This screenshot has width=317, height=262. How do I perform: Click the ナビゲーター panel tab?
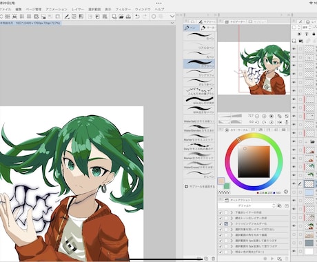(x=235, y=21)
